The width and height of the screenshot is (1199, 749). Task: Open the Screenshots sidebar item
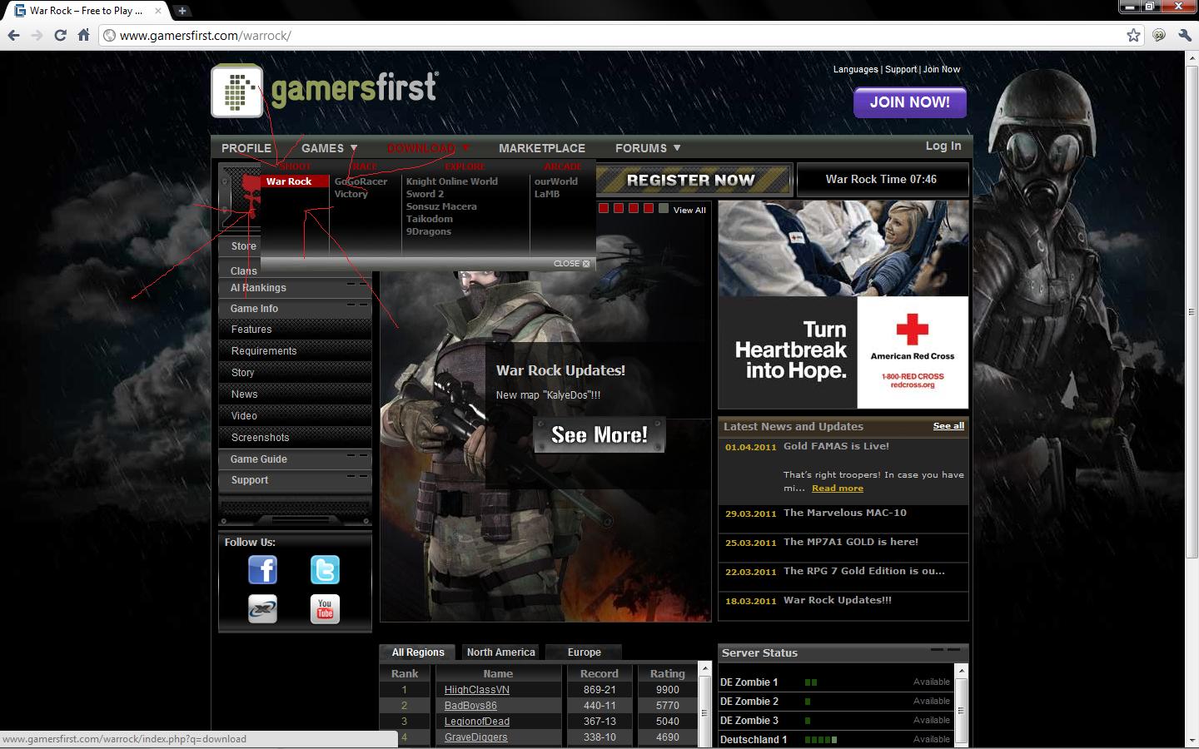(x=296, y=438)
